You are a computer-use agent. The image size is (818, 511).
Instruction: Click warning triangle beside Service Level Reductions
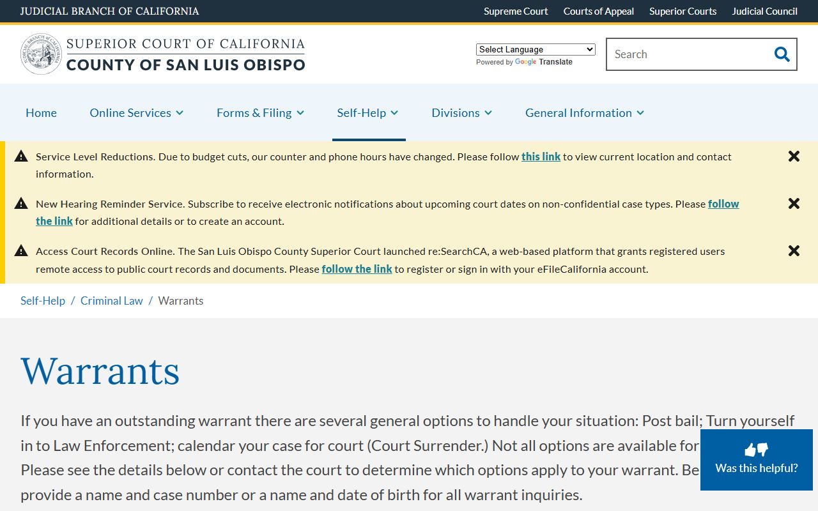21,156
